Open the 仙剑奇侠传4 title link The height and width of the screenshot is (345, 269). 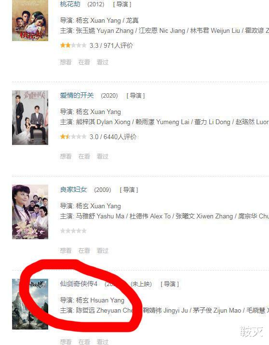tap(79, 284)
